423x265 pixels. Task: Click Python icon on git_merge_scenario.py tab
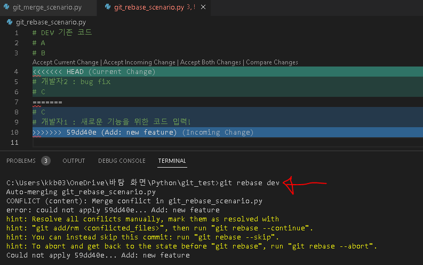pos(6,7)
